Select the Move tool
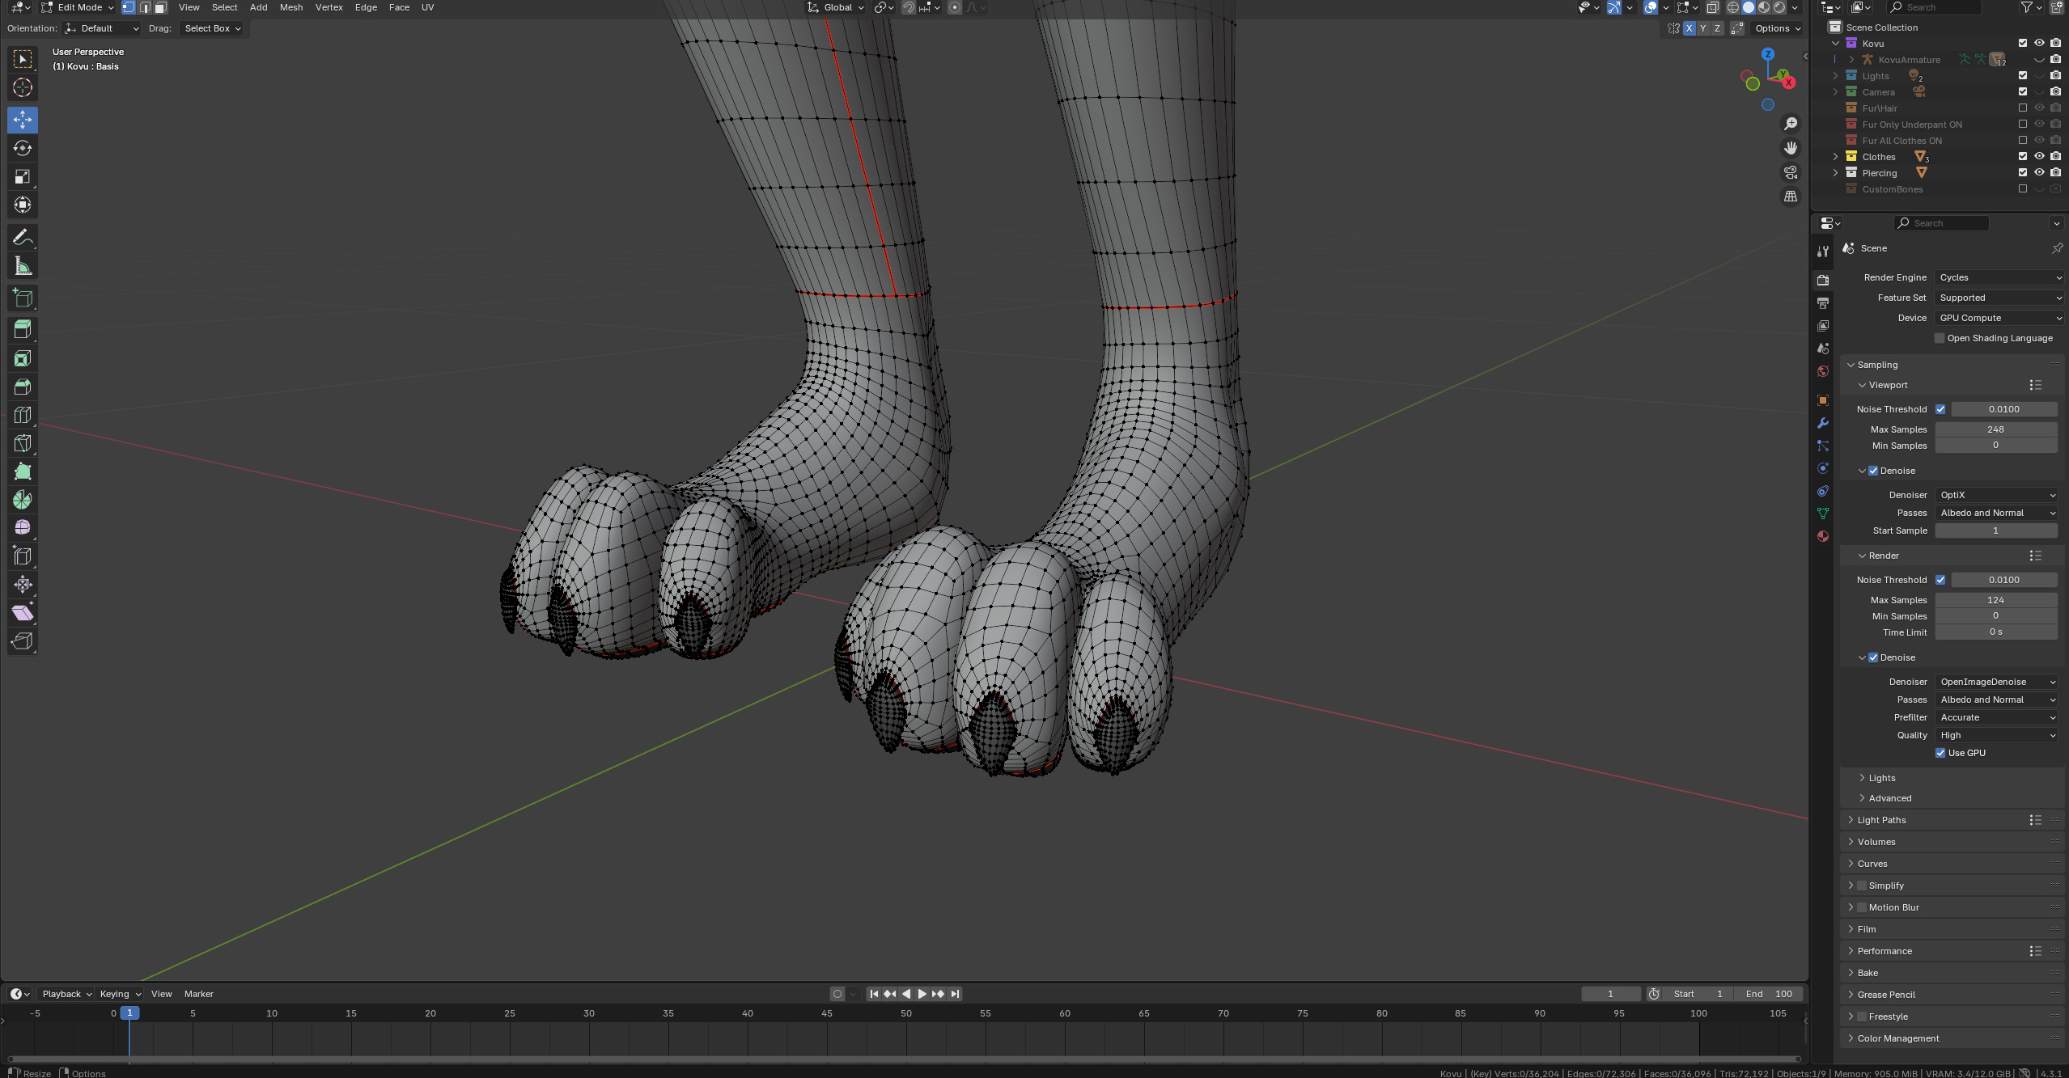This screenshot has width=2069, height=1078. click(23, 120)
